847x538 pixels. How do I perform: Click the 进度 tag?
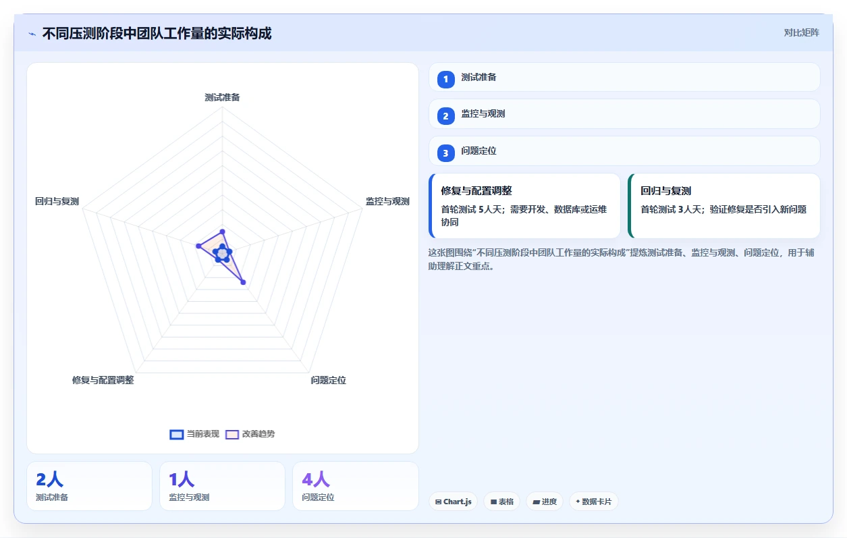click(545, 502)
